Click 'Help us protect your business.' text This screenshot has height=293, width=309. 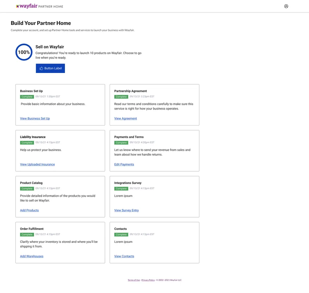point(41,150)
